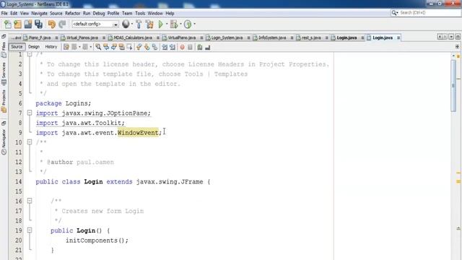Click the New Project toolbar icon
Image resolution: width=462 pixels, height=260 pixels.
(17, 25)
